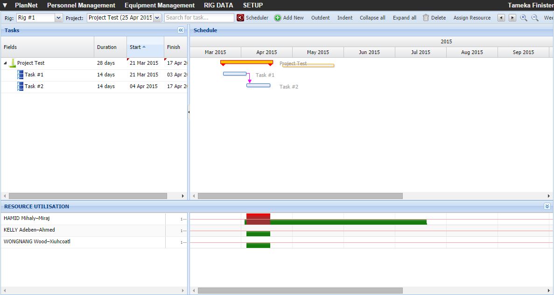This screenshot has width=554, height=295.
Task: Click the Schedule horizontal scrollbar thumb
Action: point(300,196)
